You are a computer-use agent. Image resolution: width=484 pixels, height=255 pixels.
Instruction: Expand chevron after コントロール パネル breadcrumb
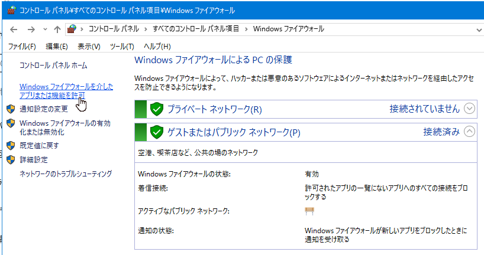click(146, 30)
